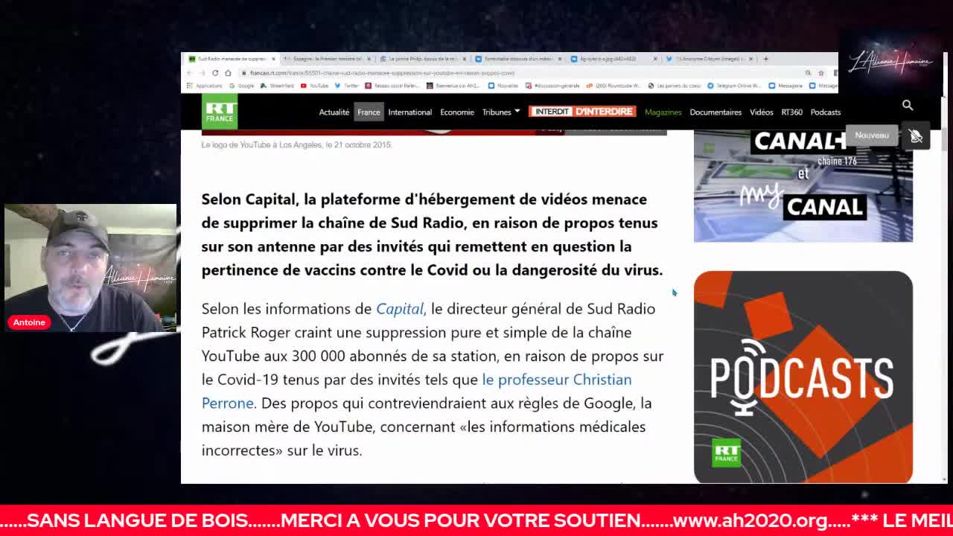953x536 pixels.
Task: Open the International section
Action: pos(409,112)
